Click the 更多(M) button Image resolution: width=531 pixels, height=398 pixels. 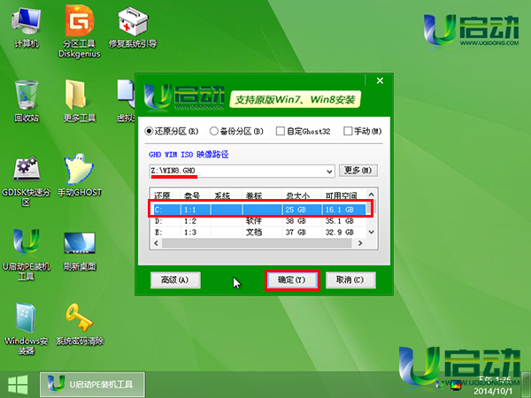pyautogui.click(x=358, y=170)
